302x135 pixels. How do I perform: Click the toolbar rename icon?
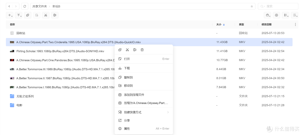(x=55, y=15)
